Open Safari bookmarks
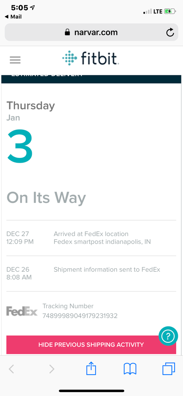The width and height of the screenshot is (183, 396). click(x=130, y=369)
